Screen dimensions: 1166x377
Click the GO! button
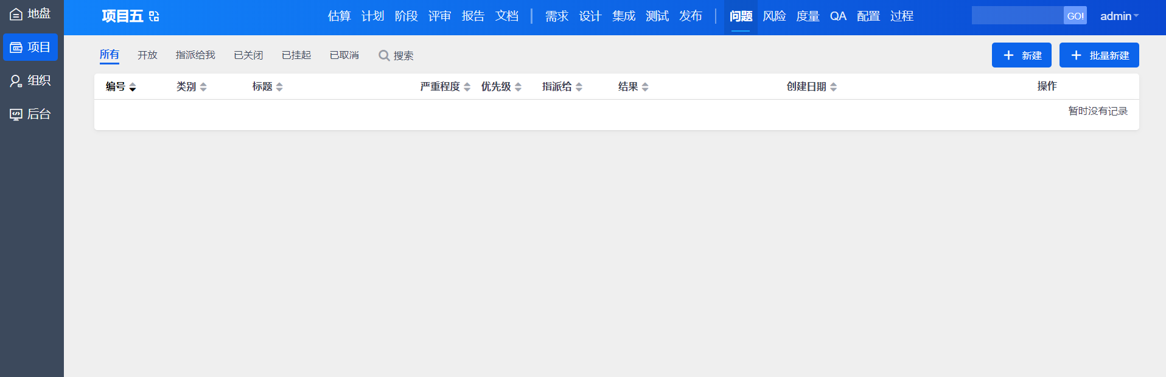(x=1075, y=16)
